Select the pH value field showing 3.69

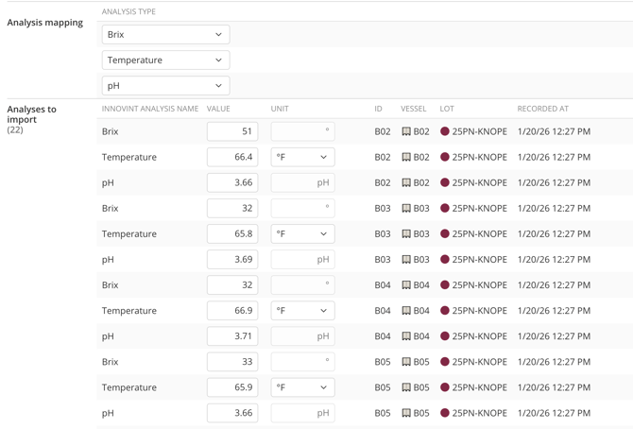[x=232, y=260]
